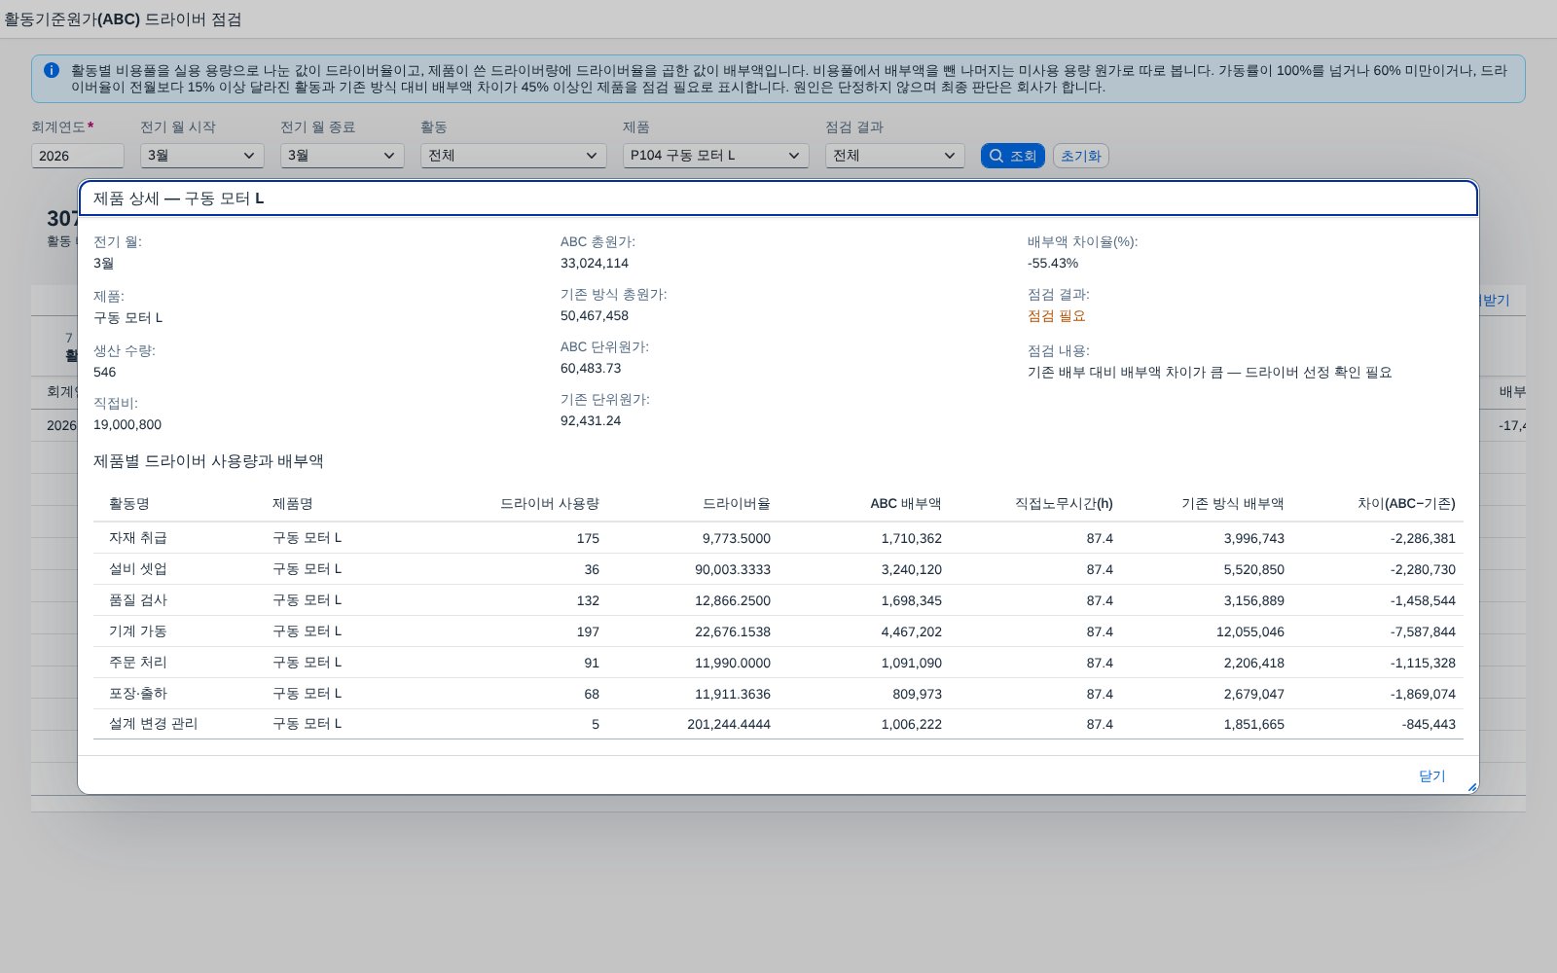Select the 설계 변경 관리 row
The image size is (1557, 973).
click(778, 724)
